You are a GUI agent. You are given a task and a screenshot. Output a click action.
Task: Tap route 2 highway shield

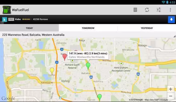(x=57, y=62)
